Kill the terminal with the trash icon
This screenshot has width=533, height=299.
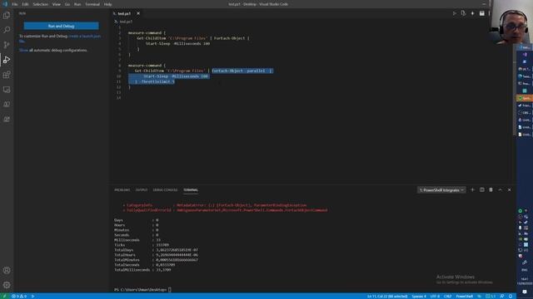click(491, 190)
